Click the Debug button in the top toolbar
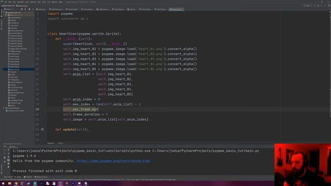 pos(318,6)
